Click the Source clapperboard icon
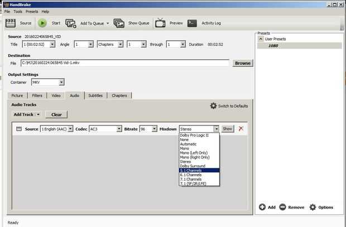 point(11,23)
